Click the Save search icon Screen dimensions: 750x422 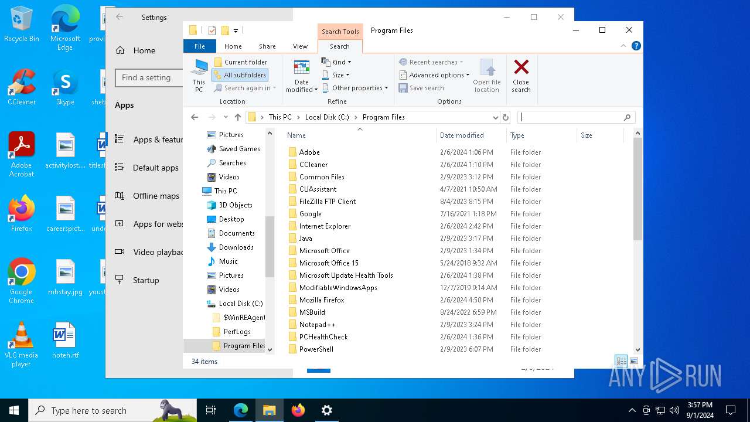click(403, 88)
